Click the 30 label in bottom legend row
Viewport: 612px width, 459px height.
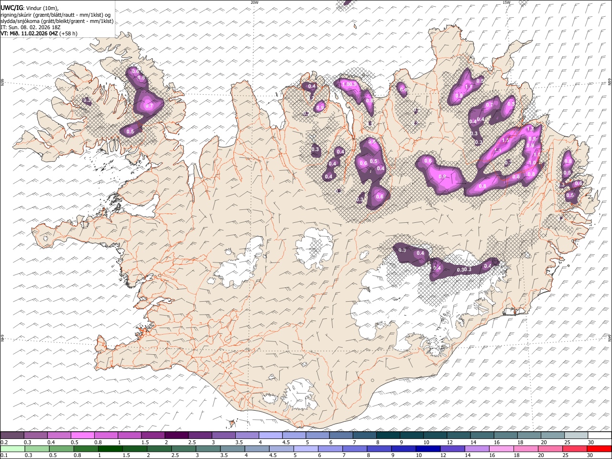(x=591, y=455)
